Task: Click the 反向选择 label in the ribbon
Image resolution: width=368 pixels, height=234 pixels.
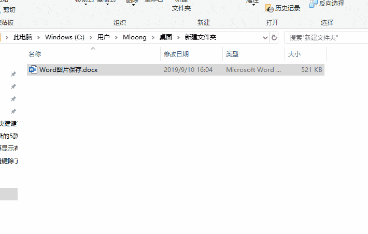Action: (x=332, y=4)
